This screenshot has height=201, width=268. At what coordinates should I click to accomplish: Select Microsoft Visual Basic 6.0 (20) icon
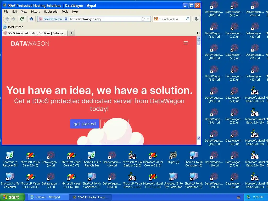(255, 159)
